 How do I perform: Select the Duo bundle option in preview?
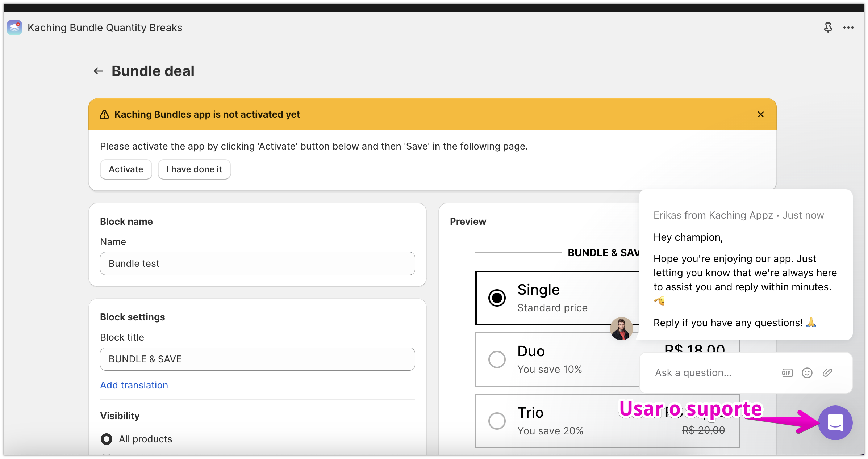pyautogui.click(x=497, y=359)
